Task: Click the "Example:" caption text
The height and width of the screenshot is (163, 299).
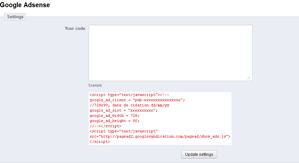Action: (95, 86)
